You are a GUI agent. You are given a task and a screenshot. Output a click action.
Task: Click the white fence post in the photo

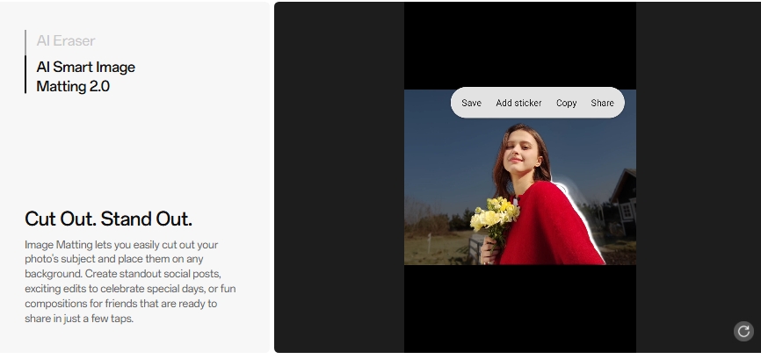click(x=475, y=248)
